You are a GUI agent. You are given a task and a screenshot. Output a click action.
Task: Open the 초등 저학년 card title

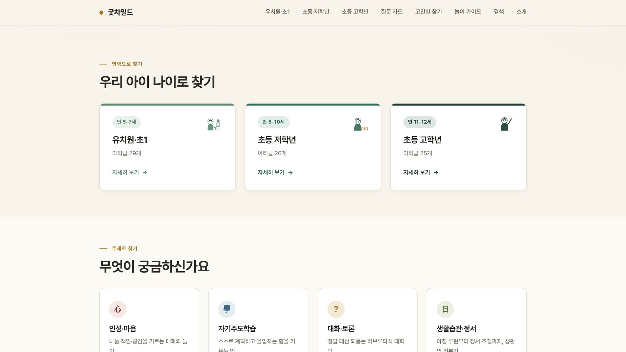pos(277,140)
